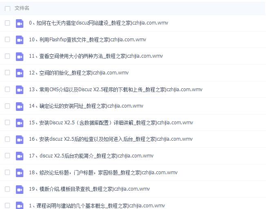Open file 13、常用CMS介绍以及Discuz X2.5程序的下载和上传
The image size is (266, 209).
click(115, 89)
